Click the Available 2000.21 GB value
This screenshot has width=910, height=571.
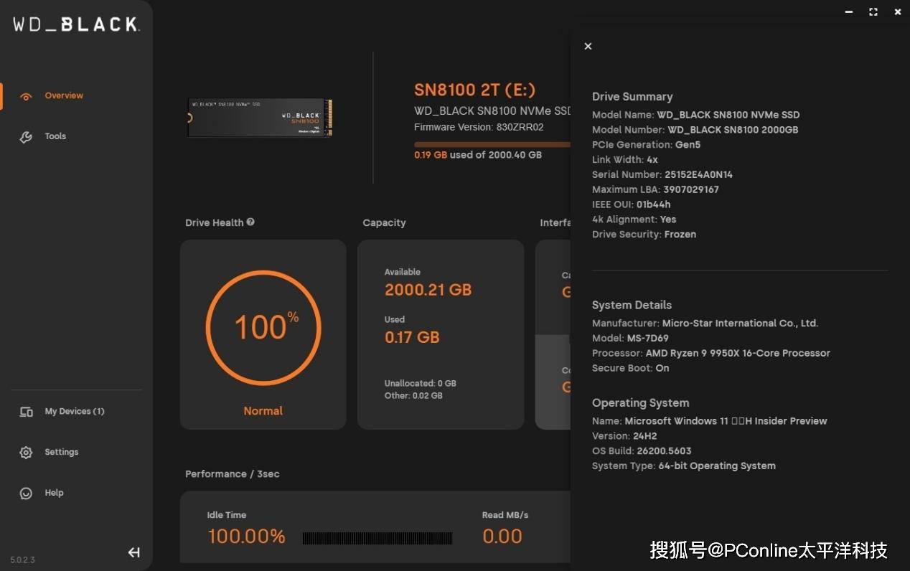coord(428,291)
